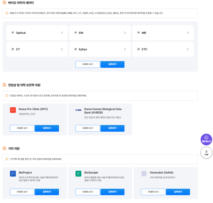Expand the Optical chevron arrow
Viewport: 213px width, 203px height.
[62, 33]
